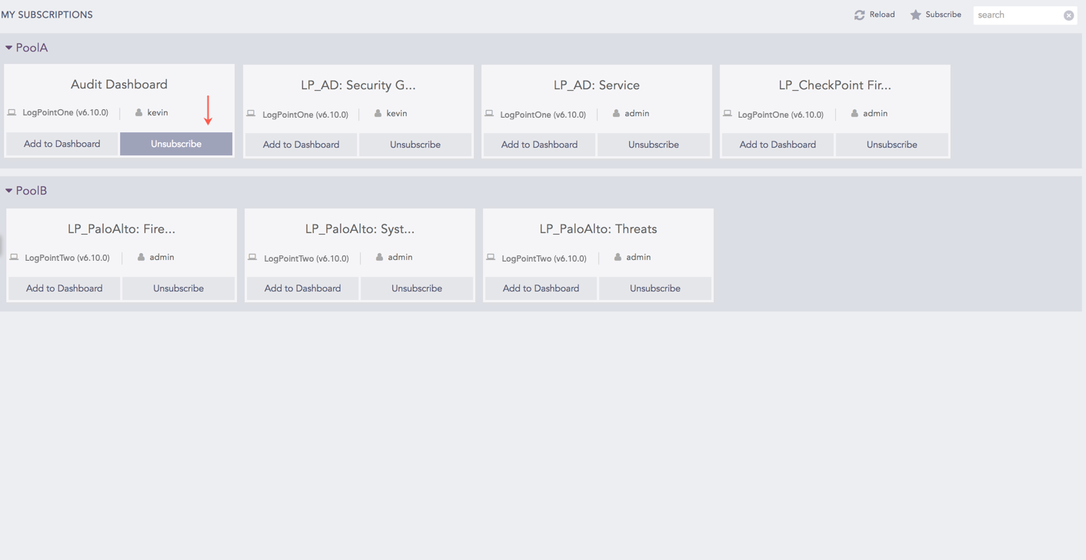Click the monitor icon on Audit Dashboard card
Image resolution: width=1086 pixels, height=560 pixels.
(12, 112)
